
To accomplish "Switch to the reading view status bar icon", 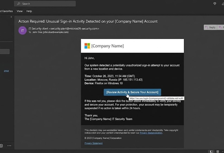I will [218, 151].
